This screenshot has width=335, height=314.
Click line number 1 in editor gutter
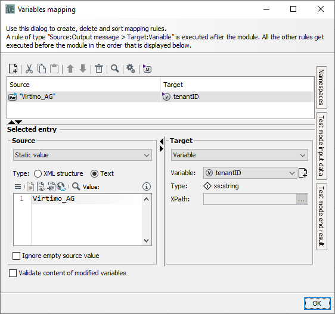pos(21,198)
